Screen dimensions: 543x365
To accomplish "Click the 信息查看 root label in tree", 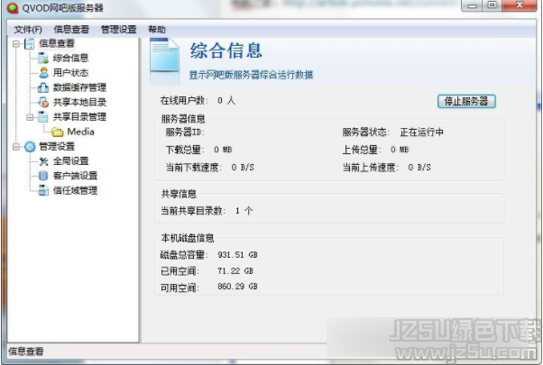I will tap(57, 43).
